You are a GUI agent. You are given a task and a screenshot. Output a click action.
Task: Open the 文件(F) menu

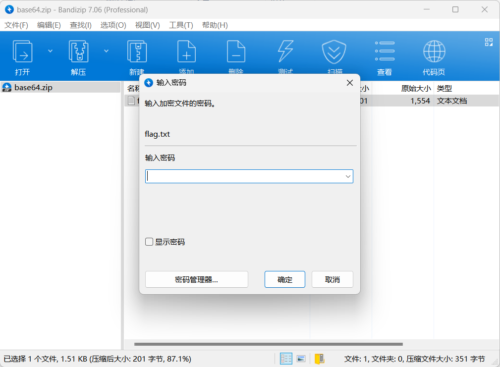[x=16, y=25]
